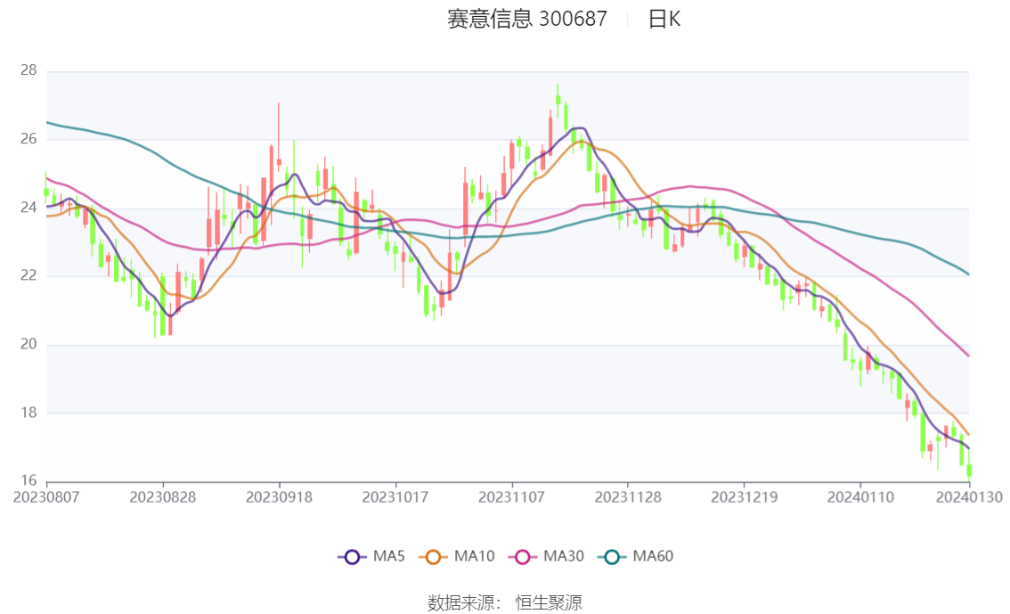Viewport: 1010px width, 614px height.
Task: Click the 赛意信息 300687 title
Action: coord(527,20)
